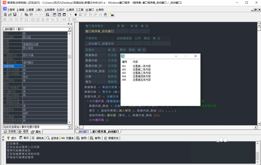Image resolution: width=261 pixels, height=165 pixels.
Task: Expand the _启动窗口(窗口) component dropdown
Action: pyautogui.click(x=69, y=29)
